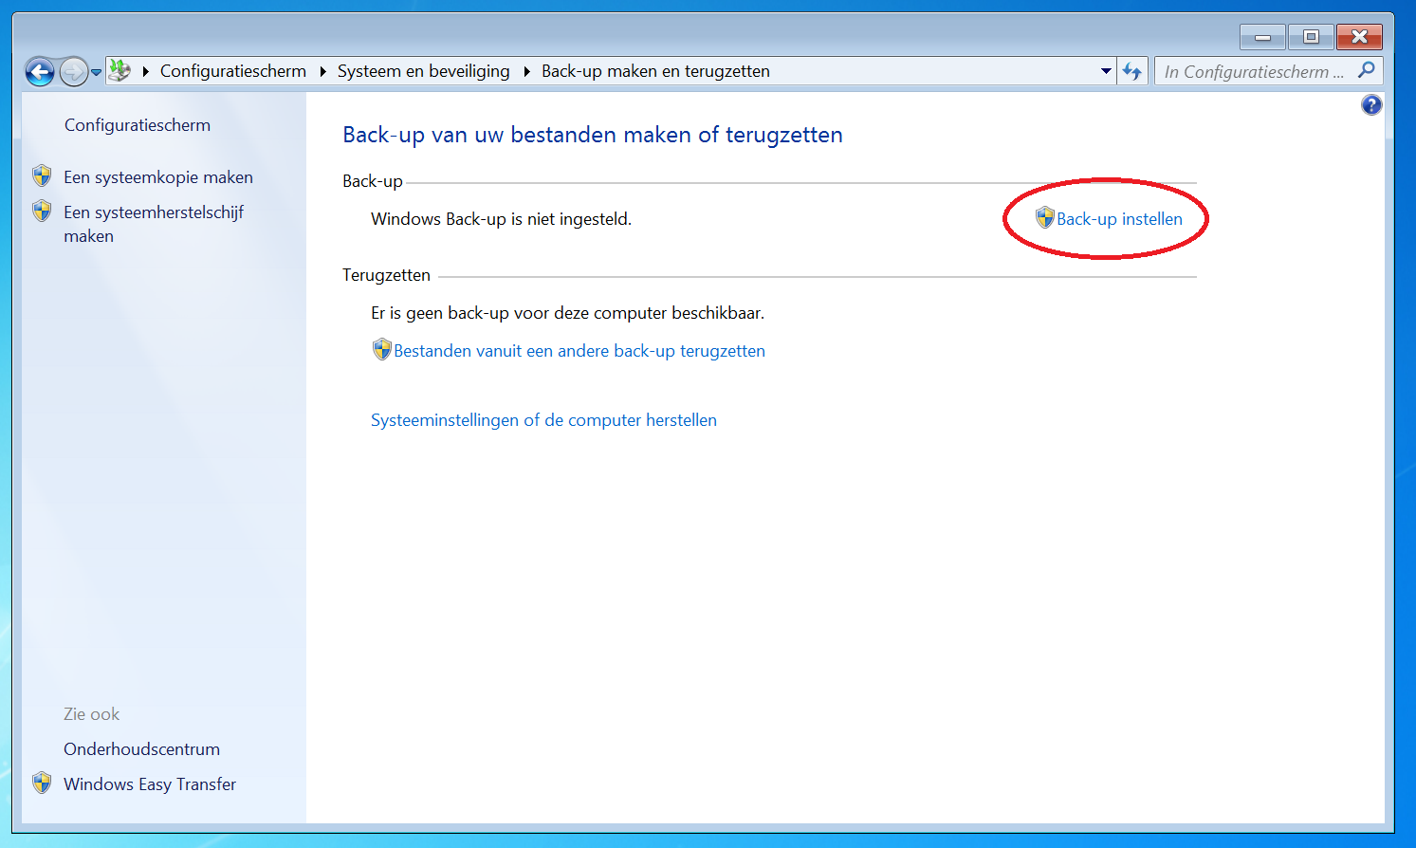Open Onderhoudscentrum under Zie ook
This screenshot has width=1416, height=848.
[141, 749]
